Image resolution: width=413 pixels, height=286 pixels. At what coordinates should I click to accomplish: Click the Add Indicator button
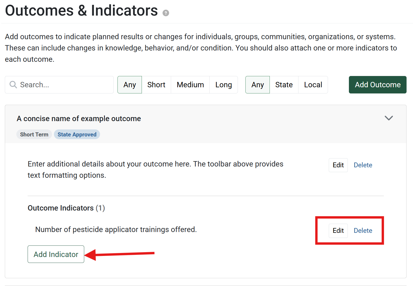tap(56, 254)
